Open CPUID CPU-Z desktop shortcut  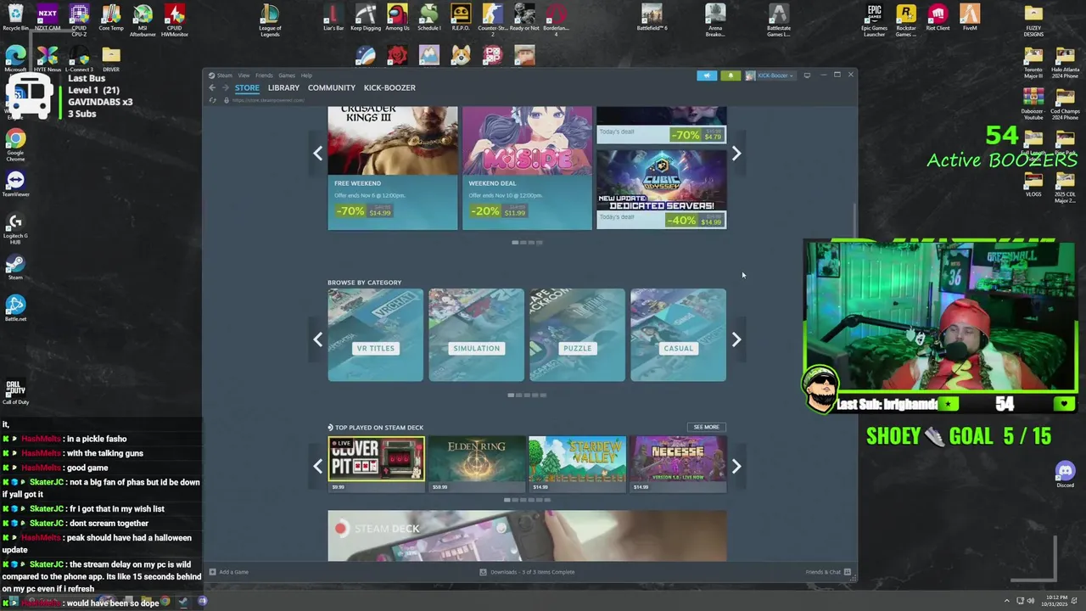[x=79, y=20]
